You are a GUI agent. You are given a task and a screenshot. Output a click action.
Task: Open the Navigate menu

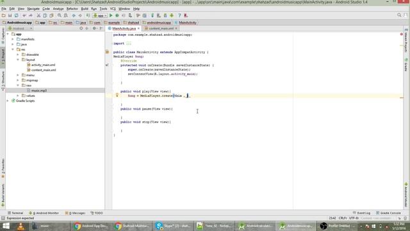[33, 8]
